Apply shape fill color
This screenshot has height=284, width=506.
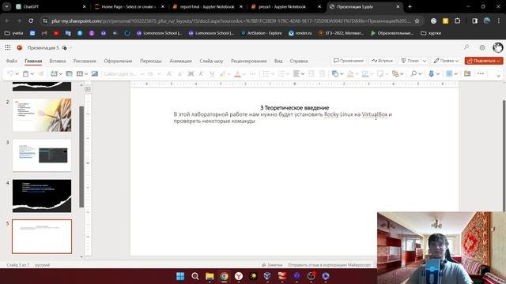[350, 73]
